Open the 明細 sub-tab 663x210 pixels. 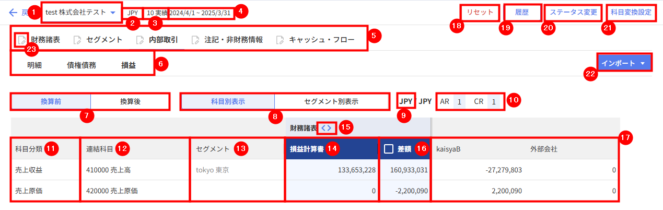[34, 65]
